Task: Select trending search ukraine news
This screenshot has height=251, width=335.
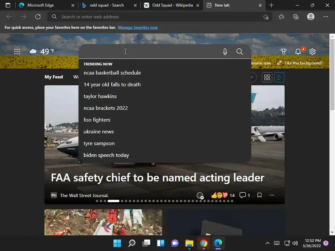Action: click(165, 131)
